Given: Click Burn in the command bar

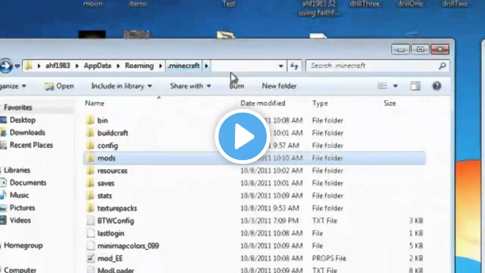Looking at the screenshot, I should coord(236,86).
